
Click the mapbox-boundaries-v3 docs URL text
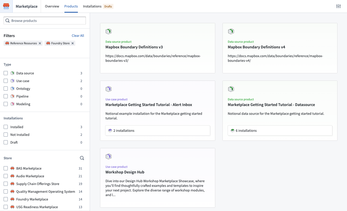pyautogui.click(x=153, y=58)
